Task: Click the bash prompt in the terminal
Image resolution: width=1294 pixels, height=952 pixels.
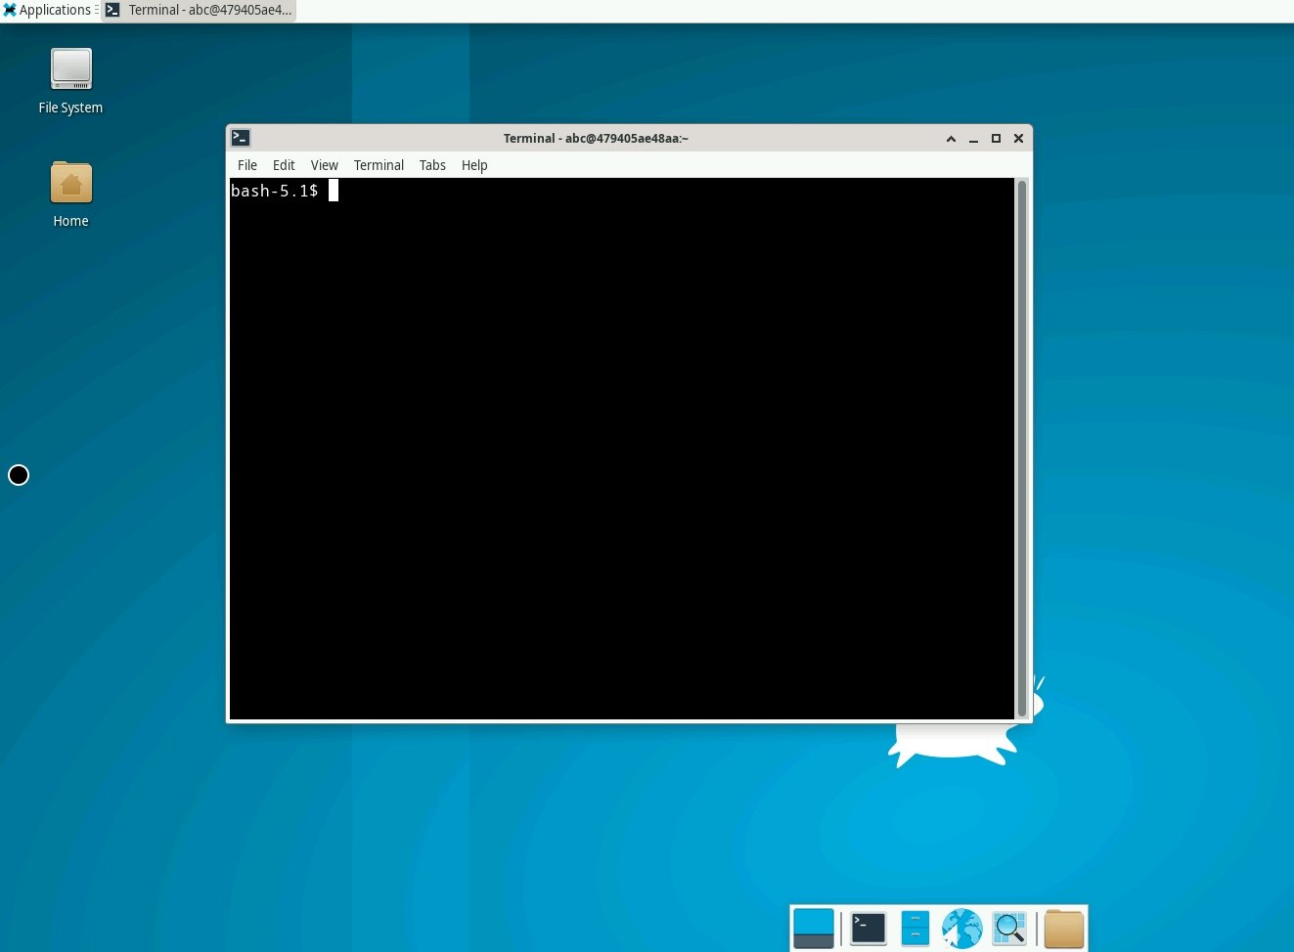Action: (274, 191)
